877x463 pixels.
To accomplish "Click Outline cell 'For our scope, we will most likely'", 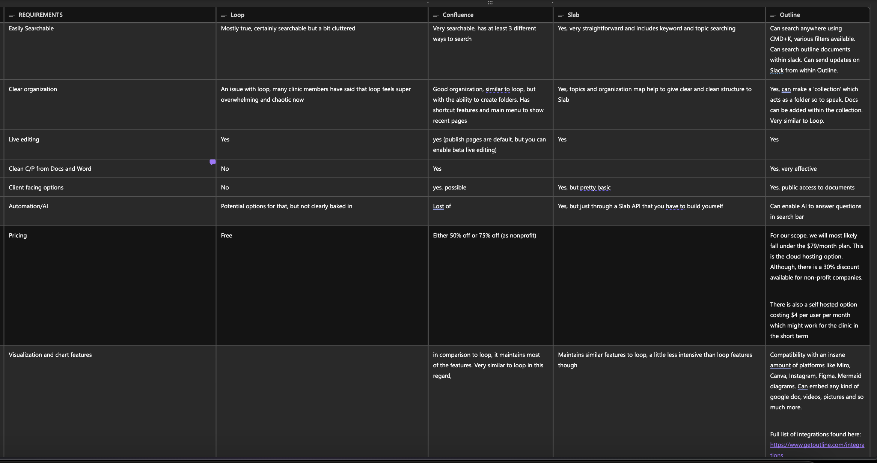I will point(818,286).
